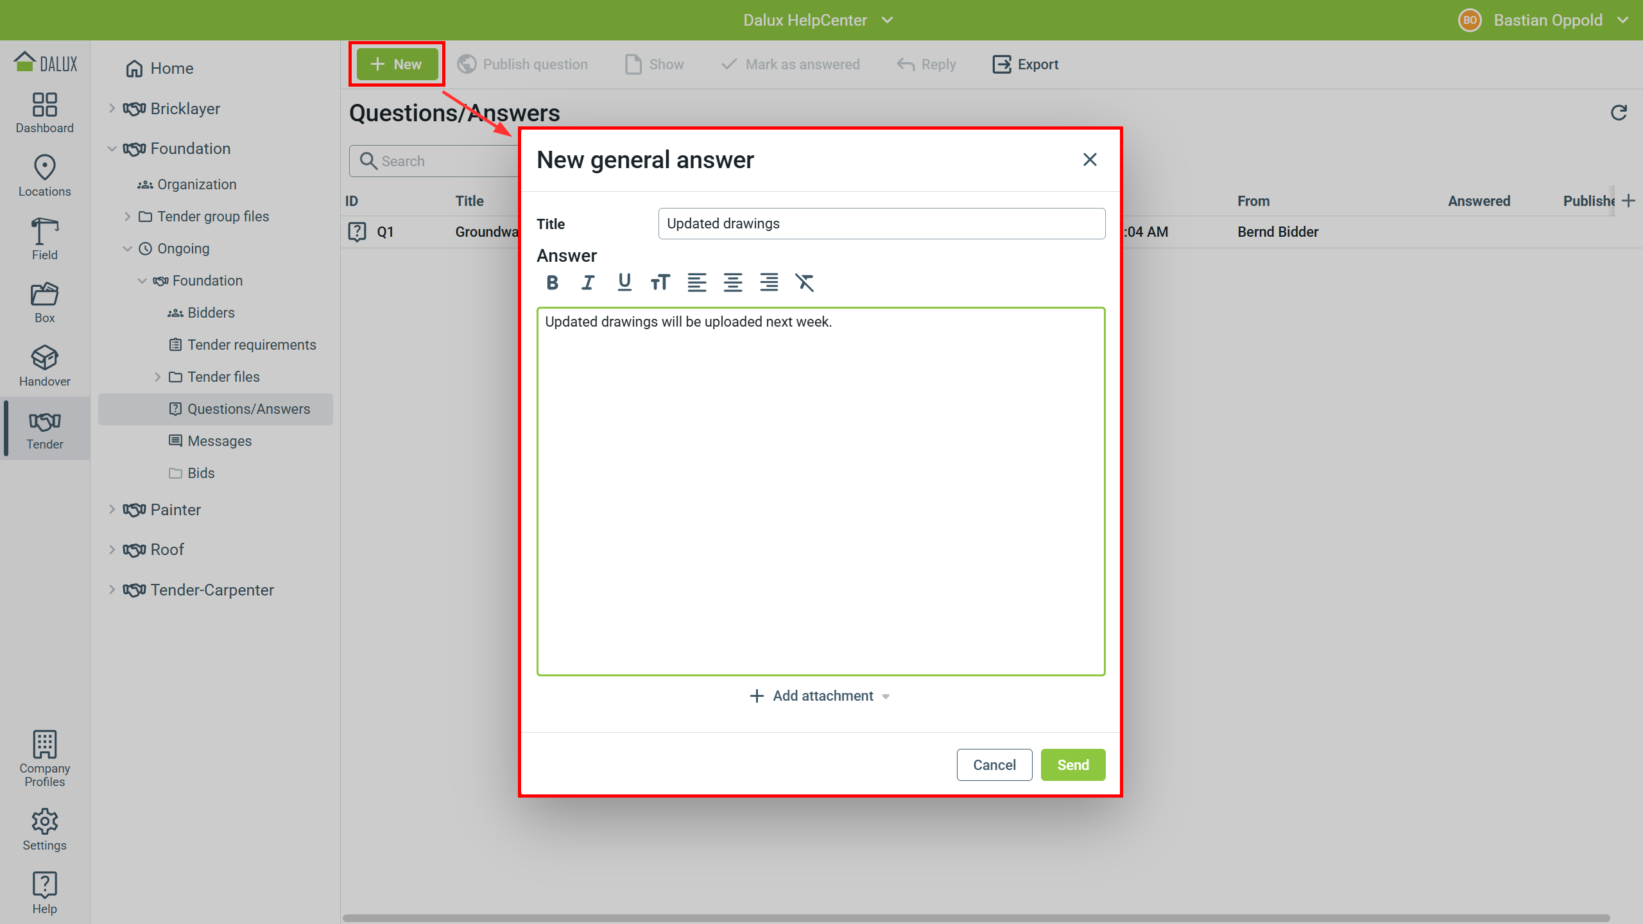The height and width of the screenshot is (924, 1643).
Task: Expand the Roof tender group
Action: [112, 550]
